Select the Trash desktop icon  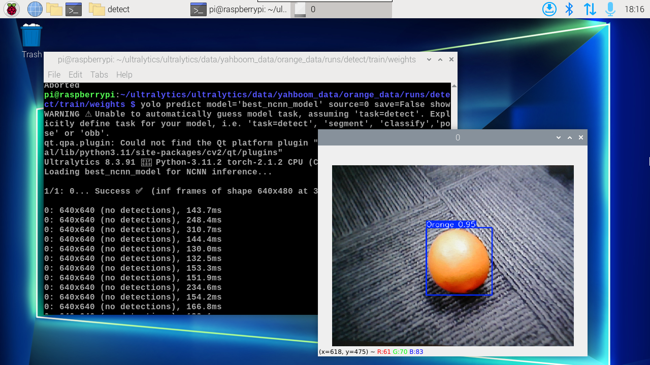(x=31, y=41)
